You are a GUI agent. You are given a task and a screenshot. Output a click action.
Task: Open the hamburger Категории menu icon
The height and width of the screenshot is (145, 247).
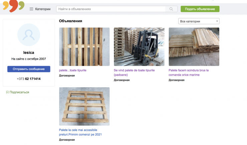click(x=31, y=9)
